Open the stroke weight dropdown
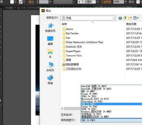 (x=50, y=2)
